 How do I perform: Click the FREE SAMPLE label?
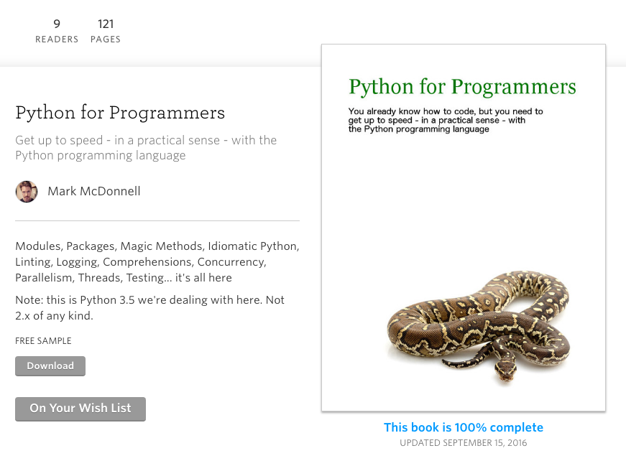43,341
